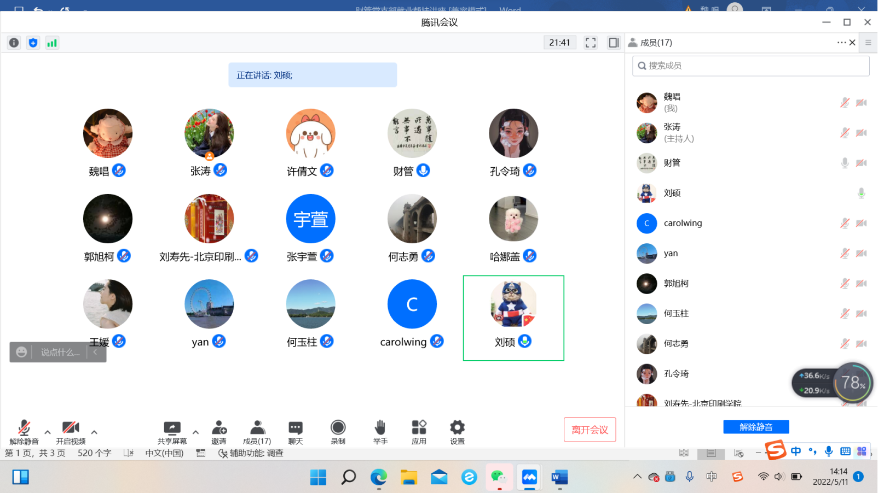Click Word status bar language 中文(中国)
878x493 pixels.
164,453
